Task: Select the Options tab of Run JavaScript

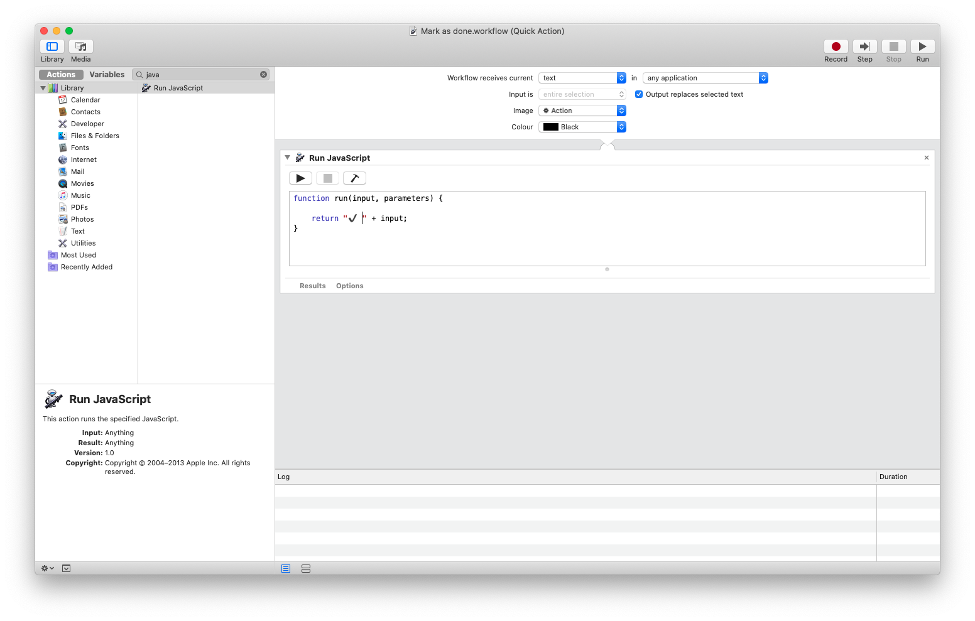Action: pos(349,286)
